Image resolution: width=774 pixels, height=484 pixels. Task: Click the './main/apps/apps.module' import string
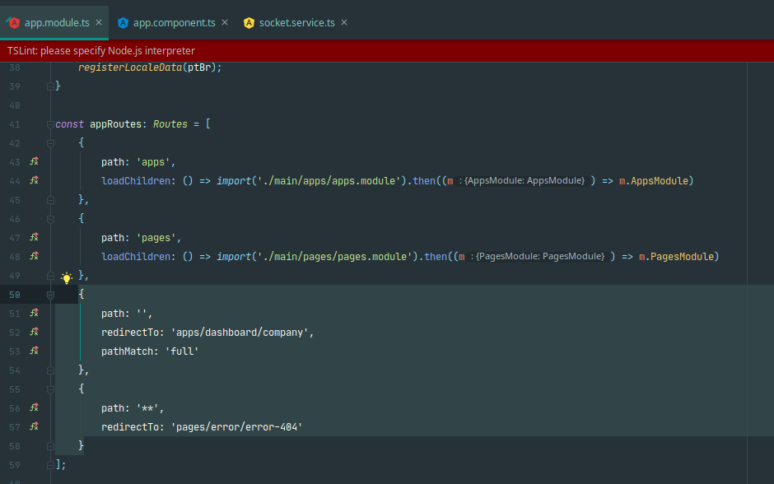pos(329,181)
